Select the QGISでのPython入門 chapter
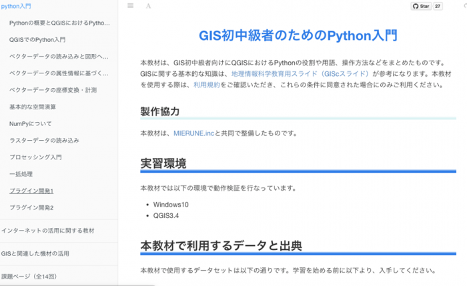This screenshot has width=467, height=286. pyautogui.click(x=37, y=39)
